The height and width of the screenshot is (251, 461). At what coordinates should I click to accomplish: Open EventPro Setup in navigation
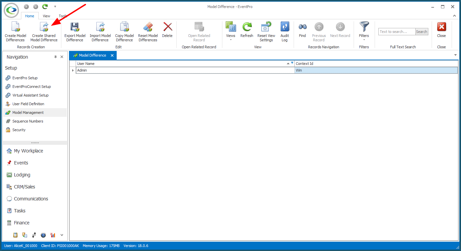click(25, 78)
